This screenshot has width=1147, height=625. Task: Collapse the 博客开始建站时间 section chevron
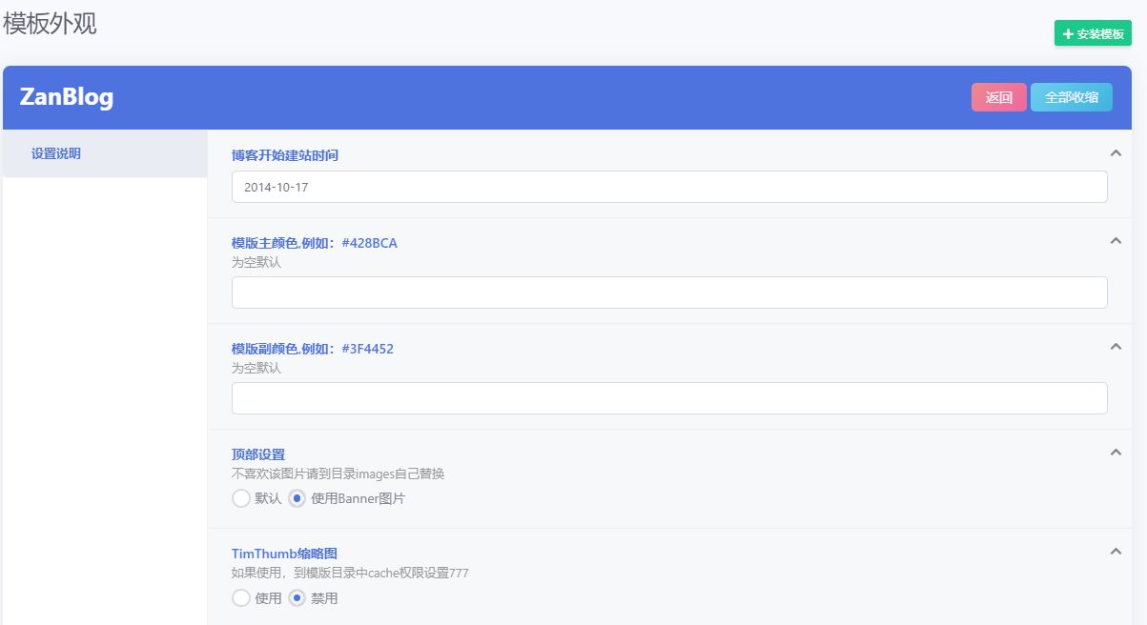click(1116, 153)
